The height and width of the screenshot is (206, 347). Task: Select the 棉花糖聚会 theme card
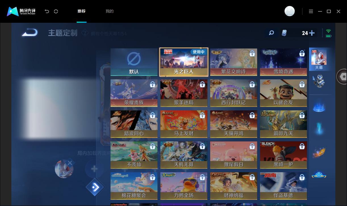click(x=134, y=186)
